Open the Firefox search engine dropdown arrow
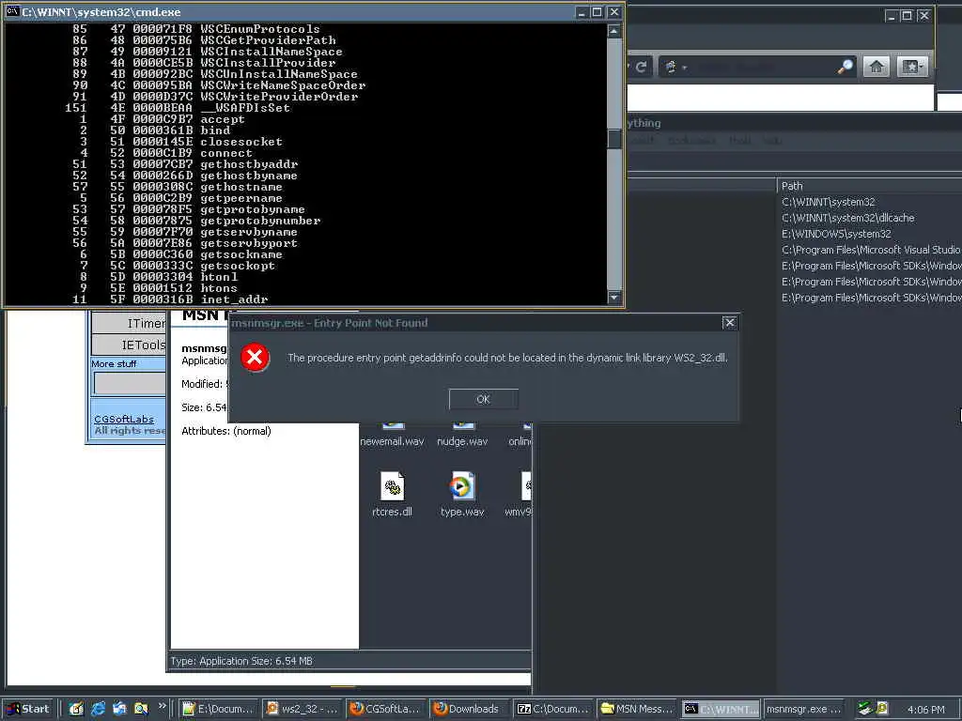Image resolution: width=962 pixels, height=721 pixels. pyautogui.click(x=684, y=68)
